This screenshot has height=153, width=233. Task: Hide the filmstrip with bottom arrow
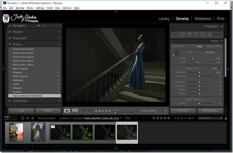[116, 148]
